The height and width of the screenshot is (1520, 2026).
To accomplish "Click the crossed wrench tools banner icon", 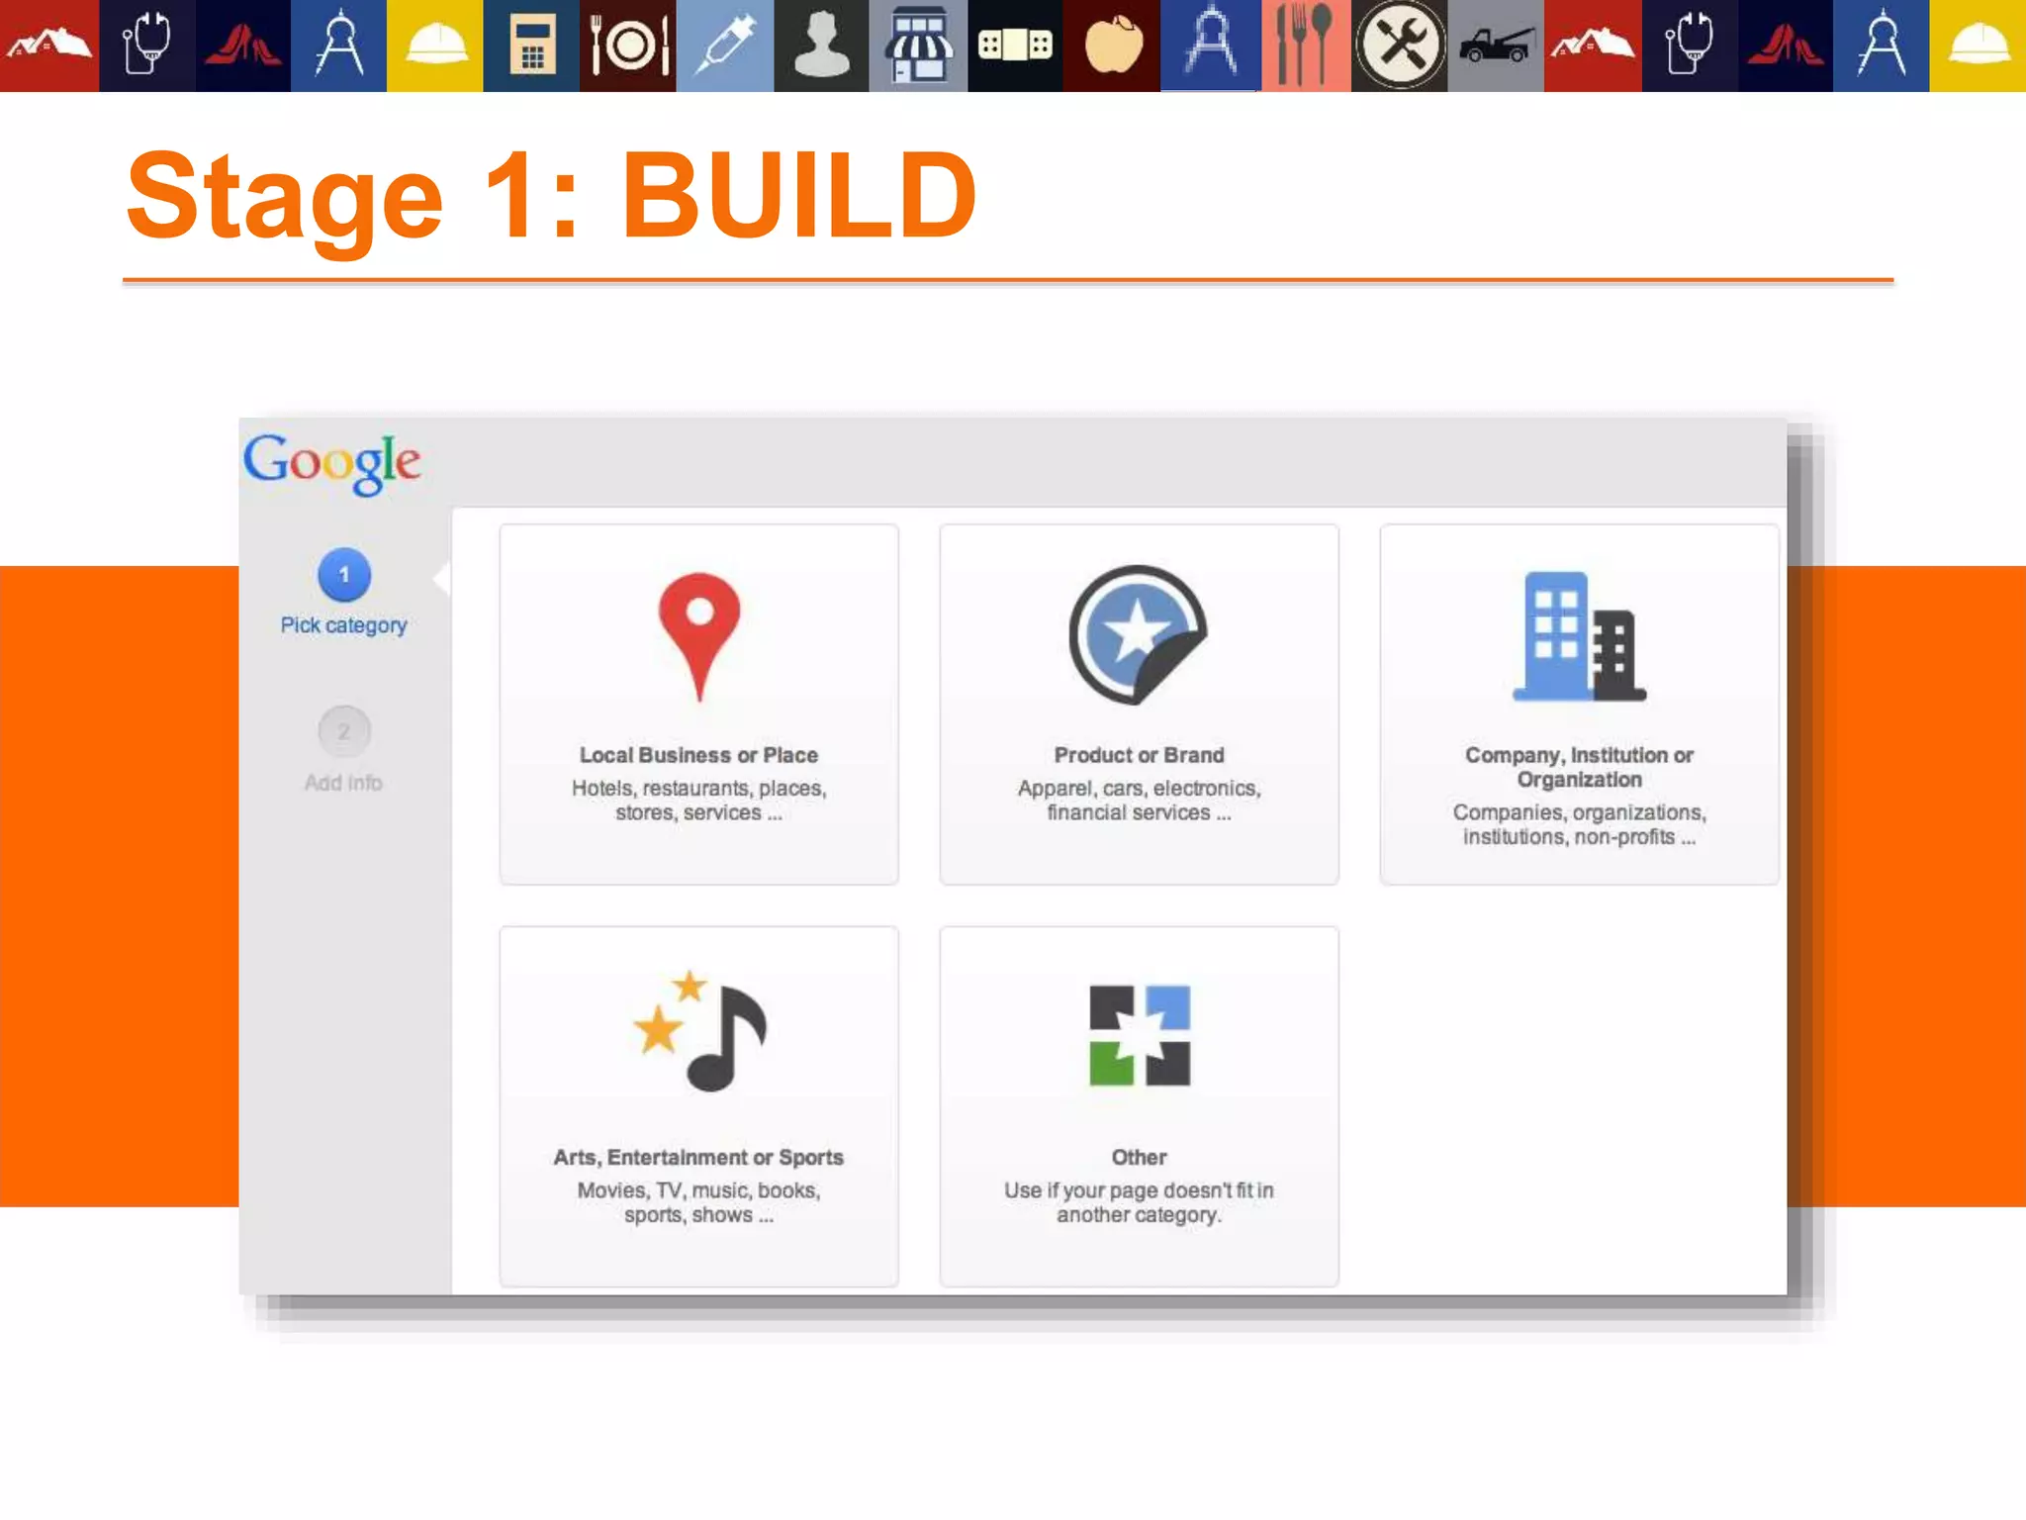I will tap(1400, 46).
